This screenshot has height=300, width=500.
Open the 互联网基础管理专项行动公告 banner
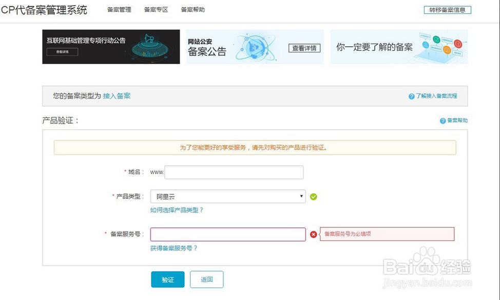coord(111,47)
